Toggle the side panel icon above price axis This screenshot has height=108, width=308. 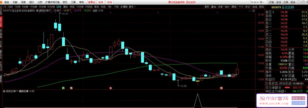253,11
